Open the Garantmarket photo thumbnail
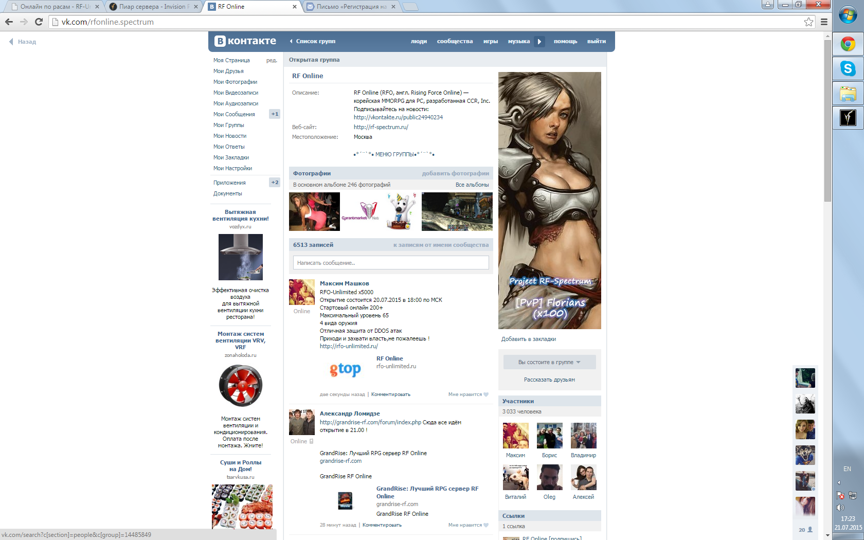Image resolution: width=864 pixels, height=540 pixels. [x=361, y=211]
